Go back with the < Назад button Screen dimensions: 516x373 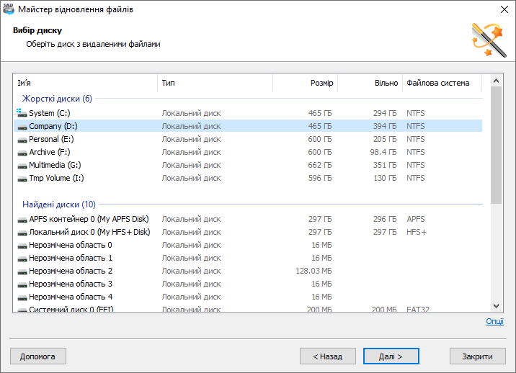[x=328, y=356]
